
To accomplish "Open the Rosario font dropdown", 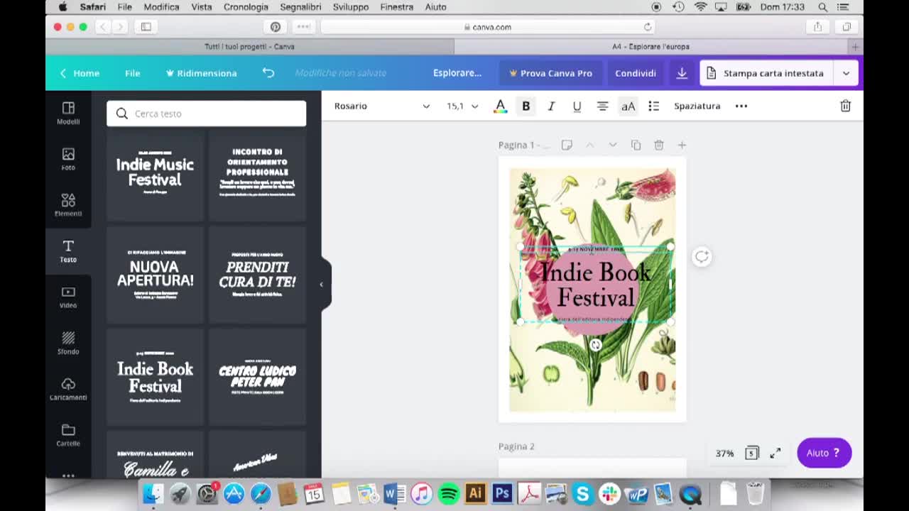I will pyautogui.click(x=382, y=106).
